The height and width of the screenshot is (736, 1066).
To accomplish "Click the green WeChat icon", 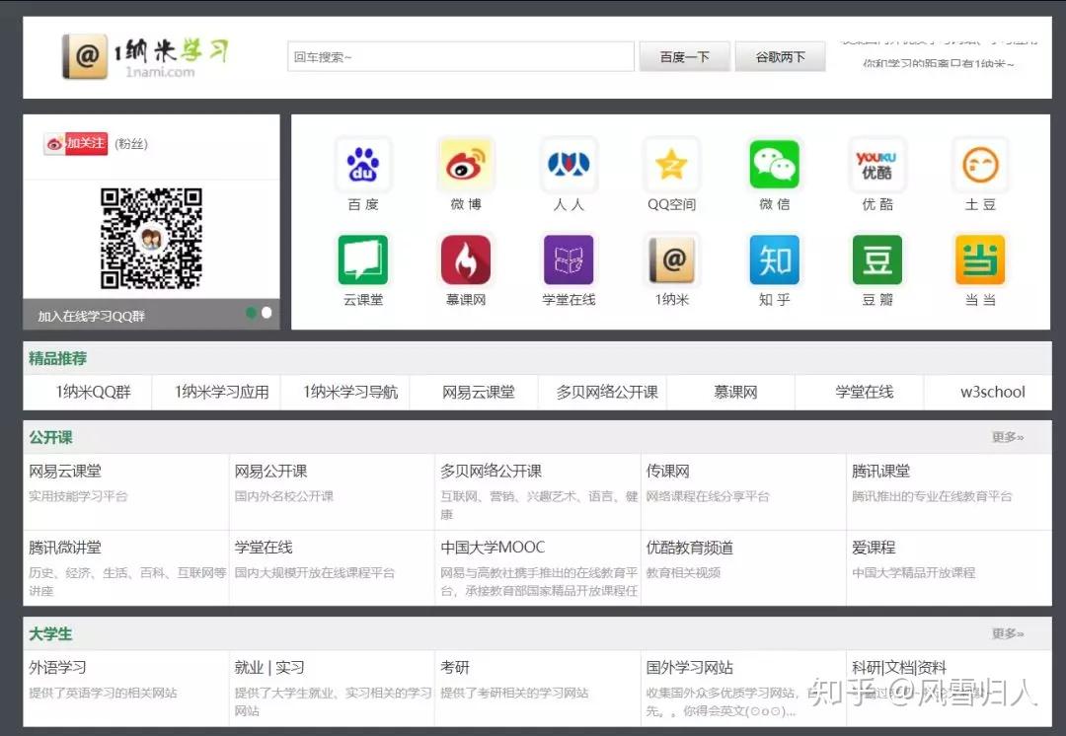I will pos(775,165).
